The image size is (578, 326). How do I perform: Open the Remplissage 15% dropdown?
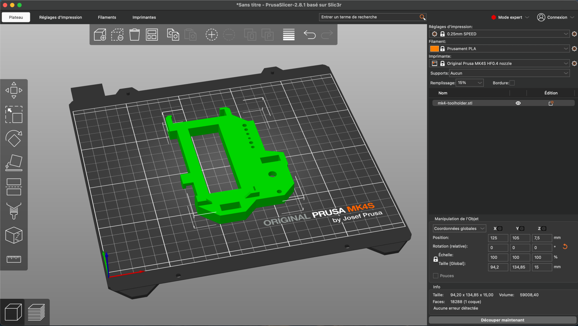pos(470,83)
